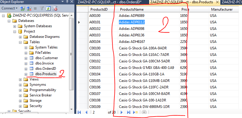The height and width of the screenshot is (118, 242).
Task: Click the script-with-red-X toolbar icon
Action: pyautogui.click(x=55, y=8)
